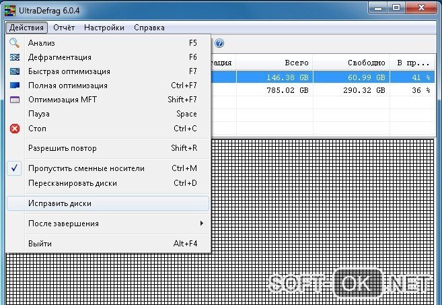This screenshot has width=442, height=305.
Task: Toggle Пропустить сменные носители checkmark
Action: (x=14, y=168)
